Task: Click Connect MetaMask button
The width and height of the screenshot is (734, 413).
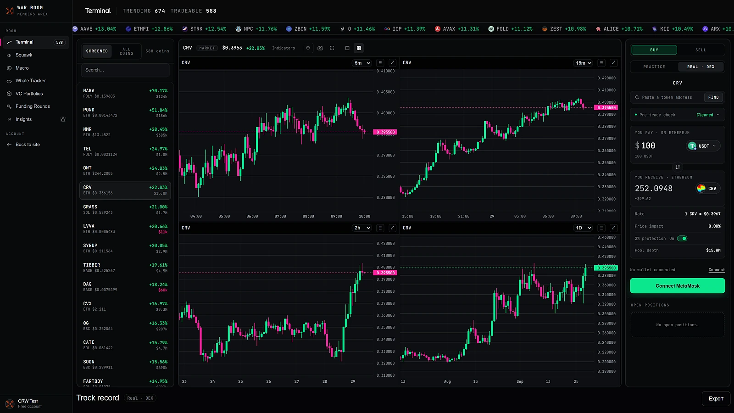Action: point(678,286)
